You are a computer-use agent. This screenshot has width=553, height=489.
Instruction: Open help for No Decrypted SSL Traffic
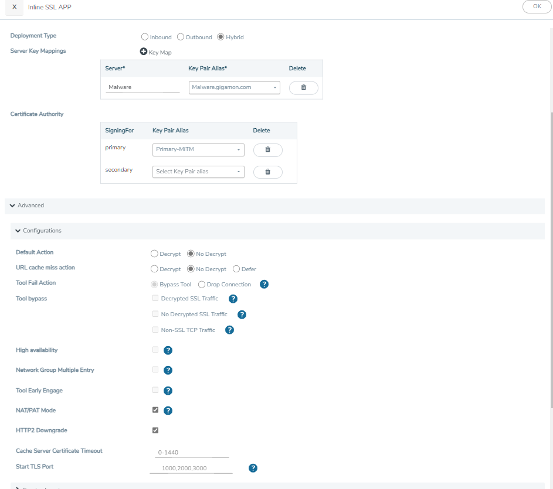click(242, 314)
